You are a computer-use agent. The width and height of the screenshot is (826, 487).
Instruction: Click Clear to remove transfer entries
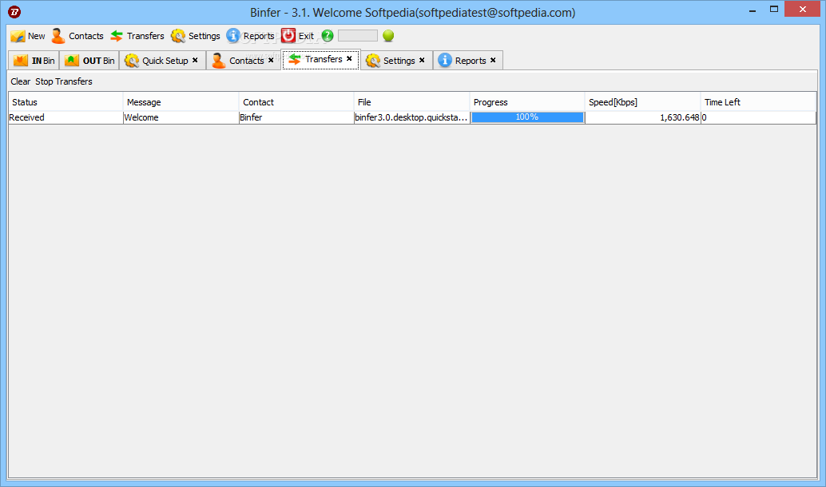21,81
